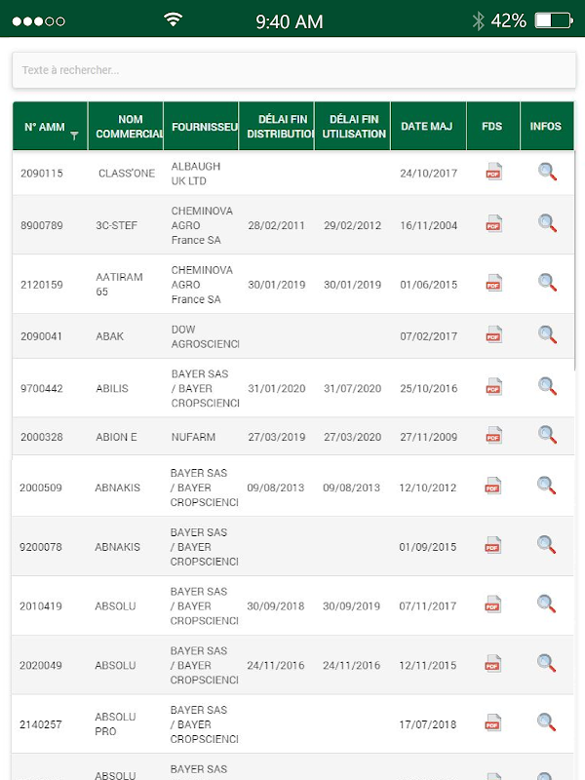This screenshot has height=780, width=585.
Task: Select the ABSOLU row numbered 2020049
Action: [x=292, y=665]
